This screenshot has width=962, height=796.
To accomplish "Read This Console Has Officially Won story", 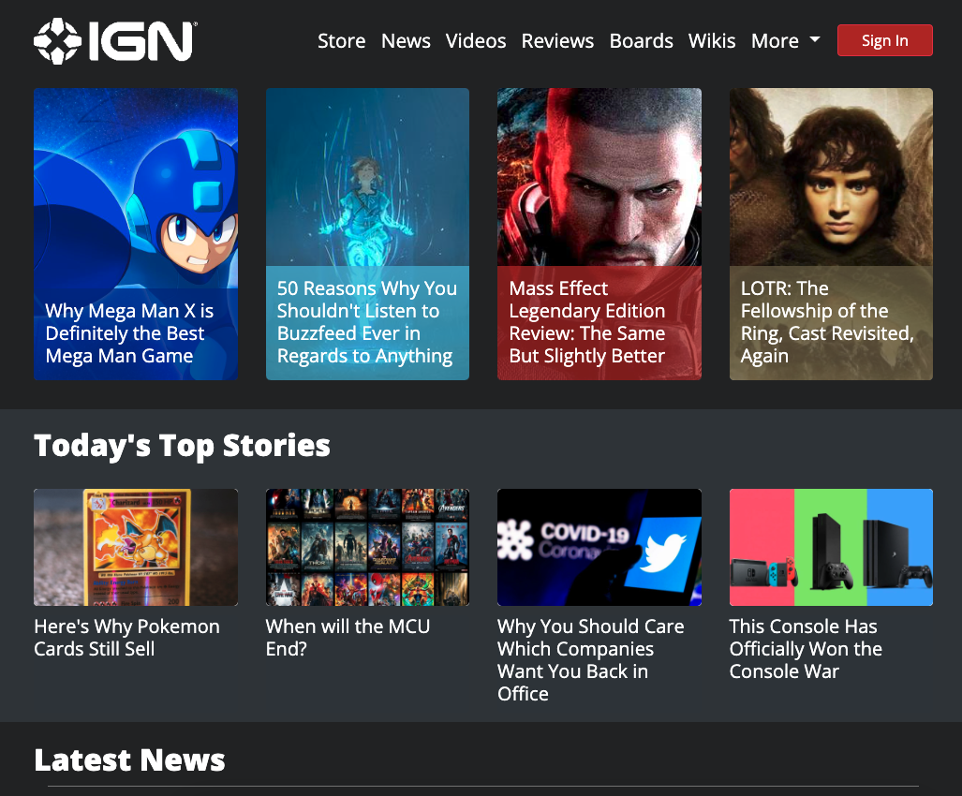I will [x=806, y=649].
